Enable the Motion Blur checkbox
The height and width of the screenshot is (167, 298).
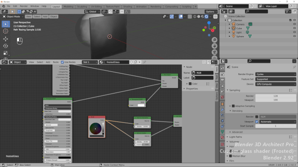point(231,156)
